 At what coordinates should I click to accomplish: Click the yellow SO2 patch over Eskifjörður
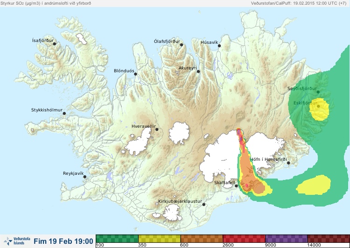click(x=319, y=109)
